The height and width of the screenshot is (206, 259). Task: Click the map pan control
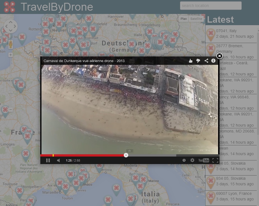click(x=11, y=26)
